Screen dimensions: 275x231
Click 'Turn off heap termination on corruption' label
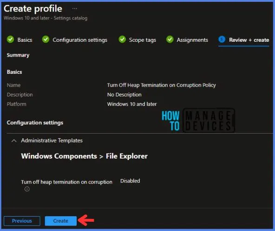[66, 182]
